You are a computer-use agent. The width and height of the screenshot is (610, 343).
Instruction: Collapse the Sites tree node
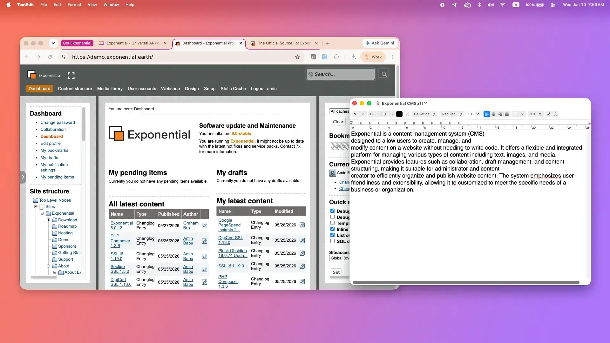[36, 207]
